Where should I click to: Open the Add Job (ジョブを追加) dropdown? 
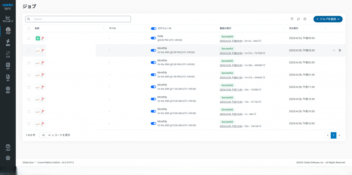click(x=328, y=19)
